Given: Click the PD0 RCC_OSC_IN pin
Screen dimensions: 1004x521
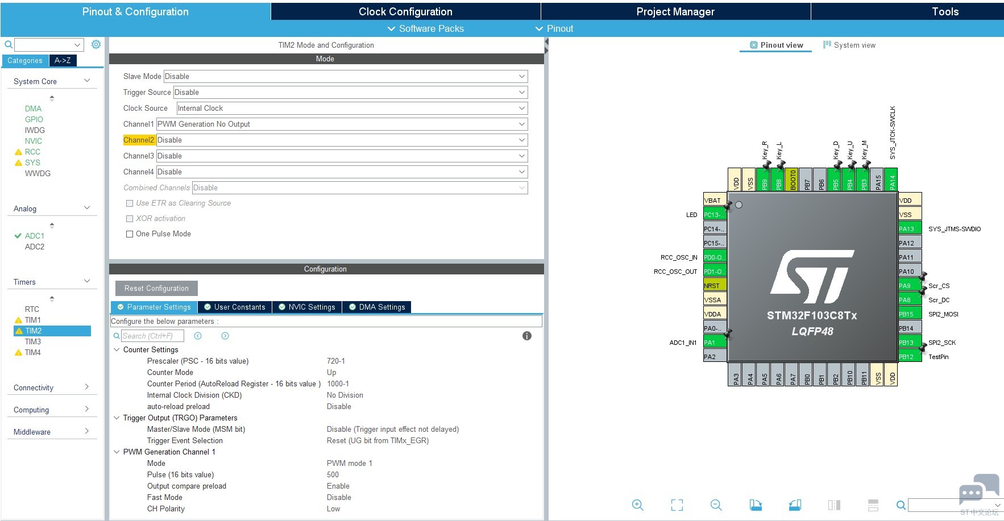Looking at the screenshot, I should click(715, 257).
